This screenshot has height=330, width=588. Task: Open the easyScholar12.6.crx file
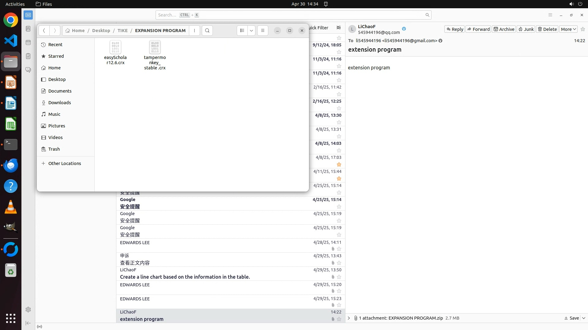click(115, 48)
